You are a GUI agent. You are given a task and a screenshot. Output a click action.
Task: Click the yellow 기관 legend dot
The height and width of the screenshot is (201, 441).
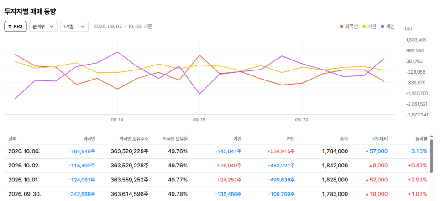[x=364, y=27]
